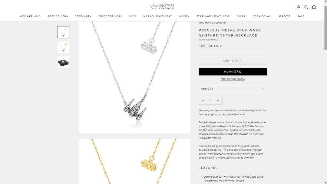The width and height of the screenshot is (327, 184).
Task: Open the shopping bag cart icon
Action: (x=314, y=7)
